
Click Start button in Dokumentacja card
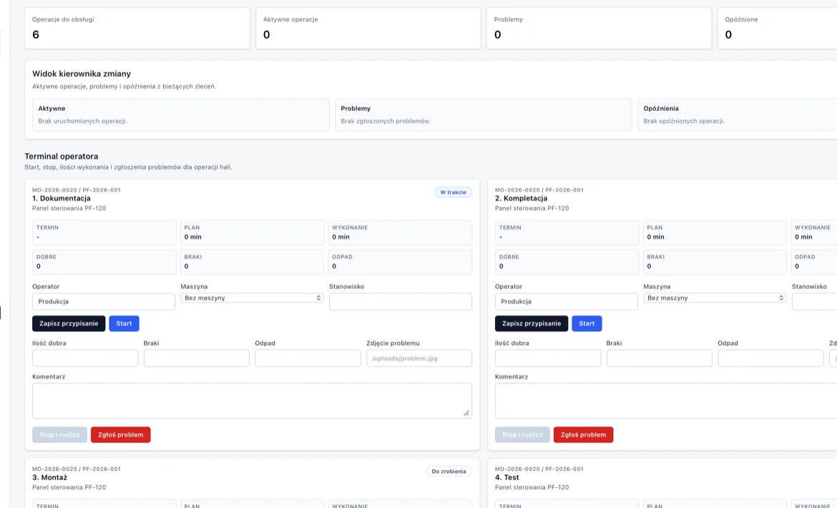pyautogui.click(x=124, y=323)
